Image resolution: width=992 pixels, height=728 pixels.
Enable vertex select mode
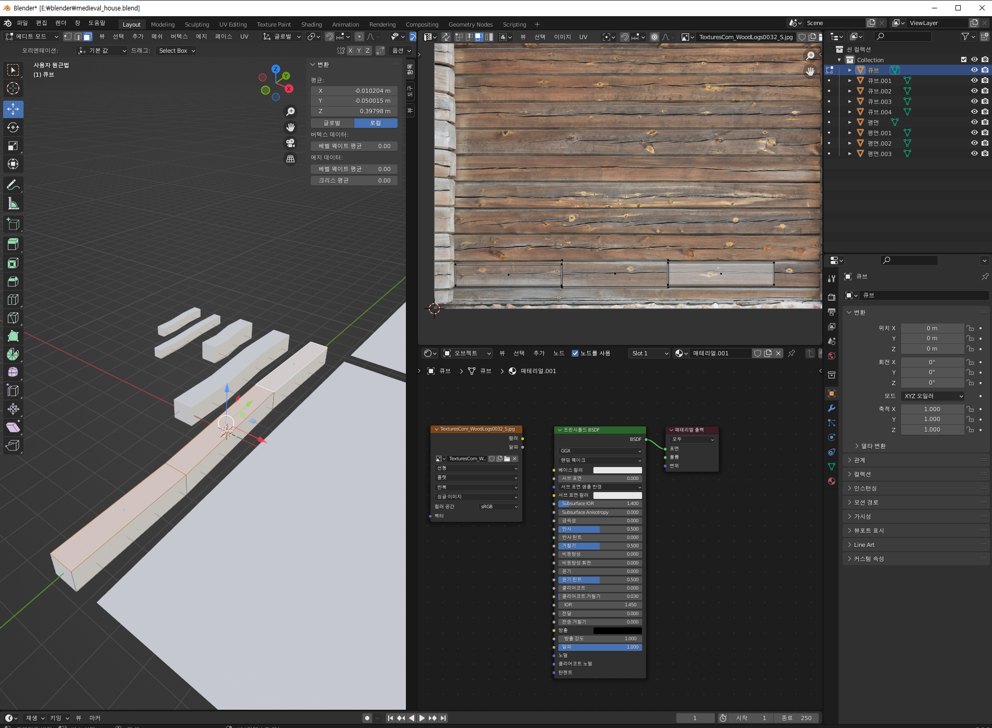coord(68,37)
